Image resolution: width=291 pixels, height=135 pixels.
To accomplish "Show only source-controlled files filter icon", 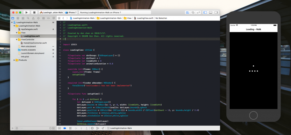I will point(53,128).
